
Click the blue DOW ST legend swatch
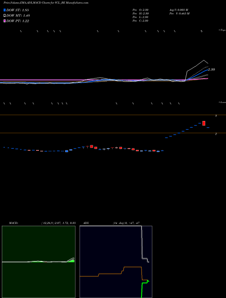point(5,10)
